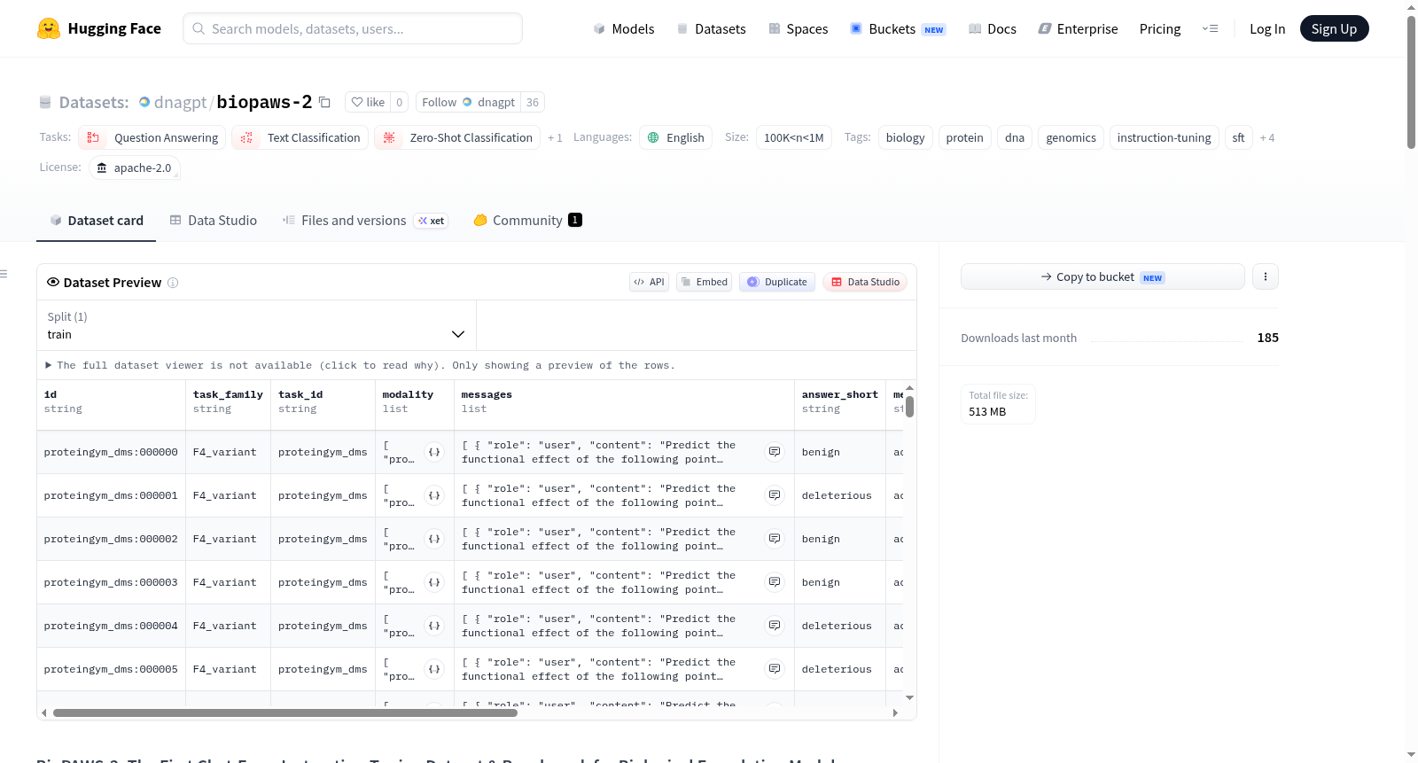This screenshot has height=763, width=1418.
Task: Select the Zero-Shot Classification task tag
Action: tap(457, 137)
